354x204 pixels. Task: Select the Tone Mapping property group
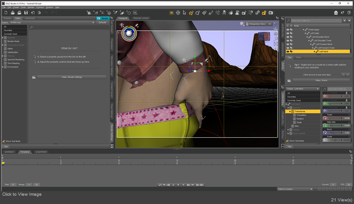[13, 63]
